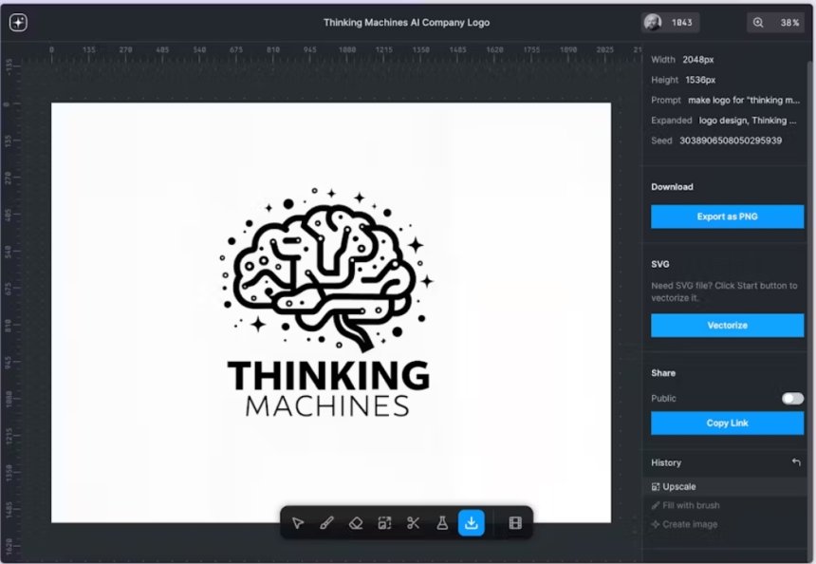
Task: Click the Seed number value
Action: (731, 141)
